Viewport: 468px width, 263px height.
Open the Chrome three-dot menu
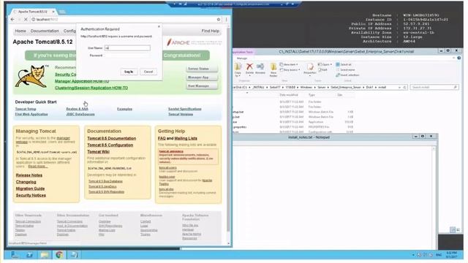pos(226,20)
